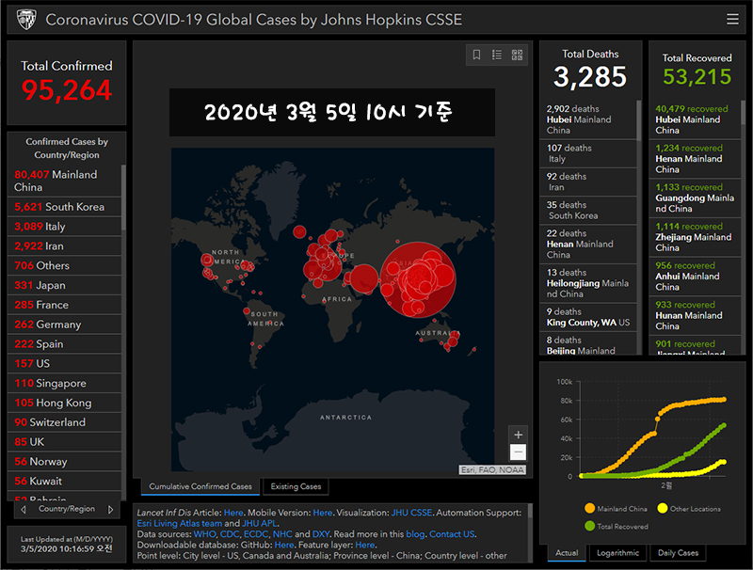Select 5,621 South Korea row
753x570 pixels.
click(64, 207)
